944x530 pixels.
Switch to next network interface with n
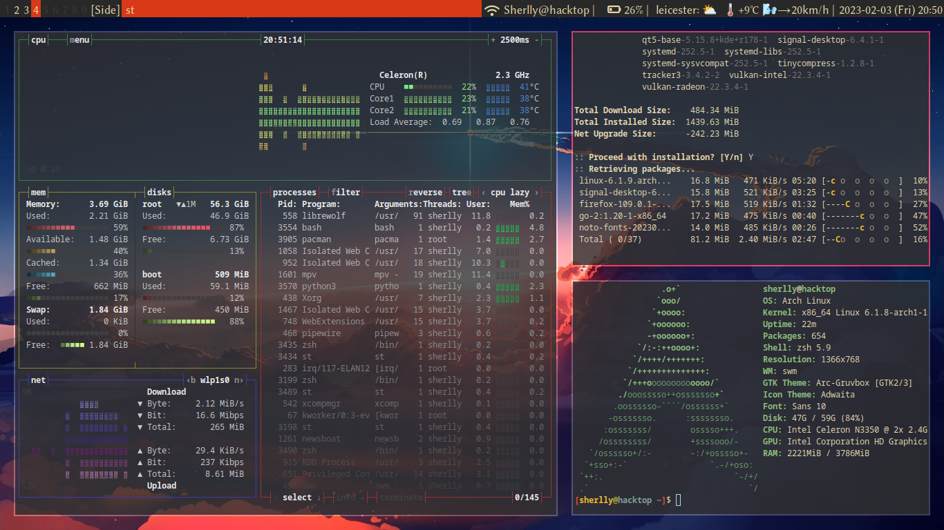237,380
